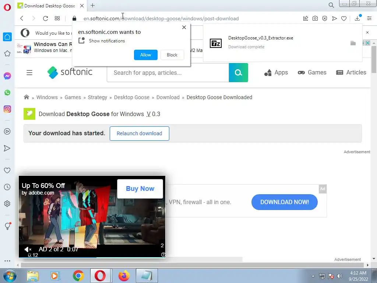Image resolution: width=377 pixels, height=283 pixels.
Task: Click the Desktop Goose app icon
Action: pos(29,114)
